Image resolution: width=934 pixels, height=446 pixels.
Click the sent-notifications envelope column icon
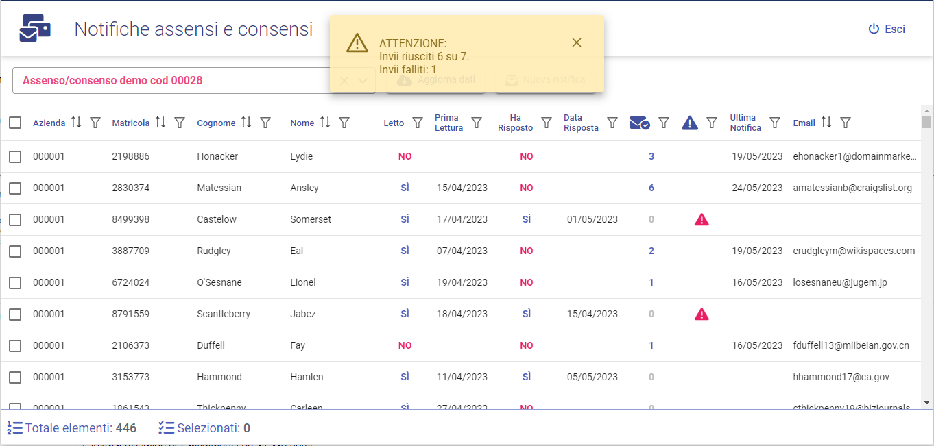point(639,123)
